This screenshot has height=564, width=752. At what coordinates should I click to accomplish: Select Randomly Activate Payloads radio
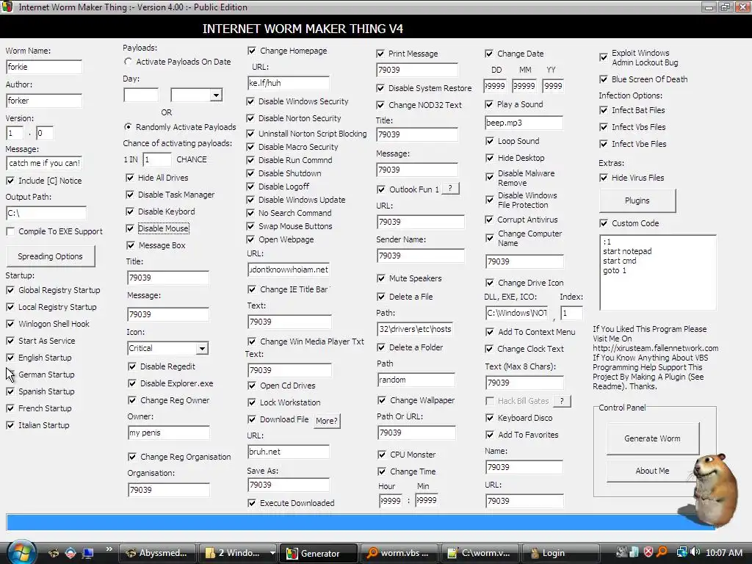pos(128,126)
